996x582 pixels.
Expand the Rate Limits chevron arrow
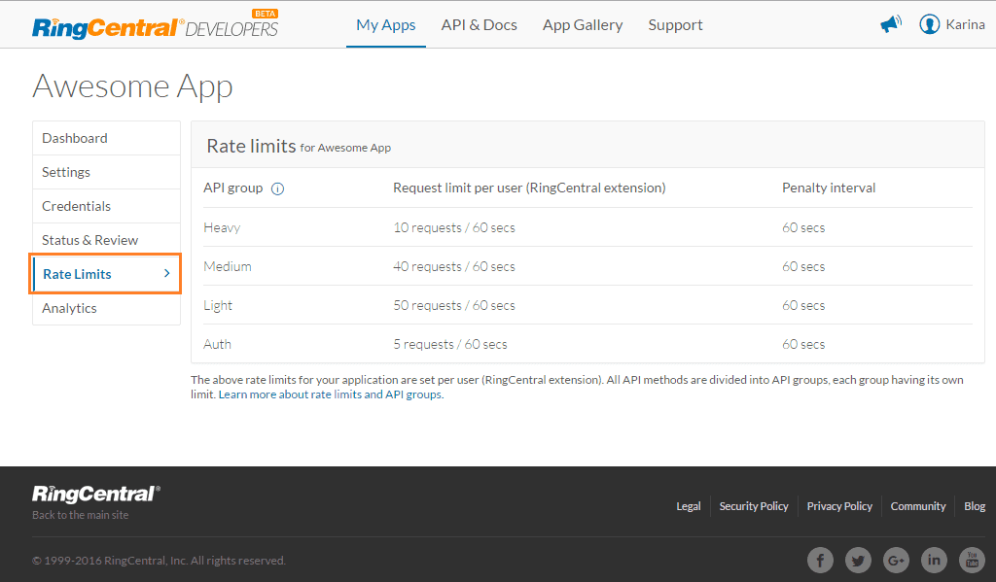(x=167, y=274)
